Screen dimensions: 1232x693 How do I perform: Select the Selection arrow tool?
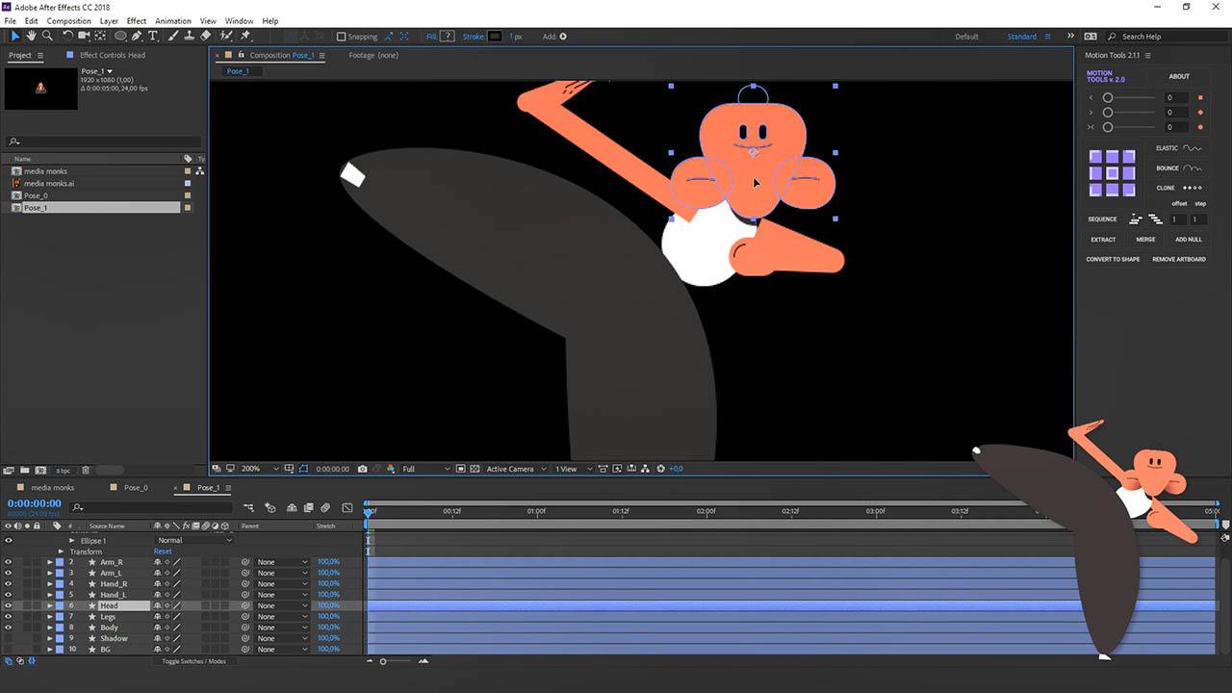(15, 36)
